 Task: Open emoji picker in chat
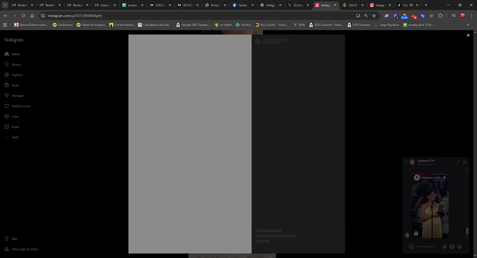[411, 247]
